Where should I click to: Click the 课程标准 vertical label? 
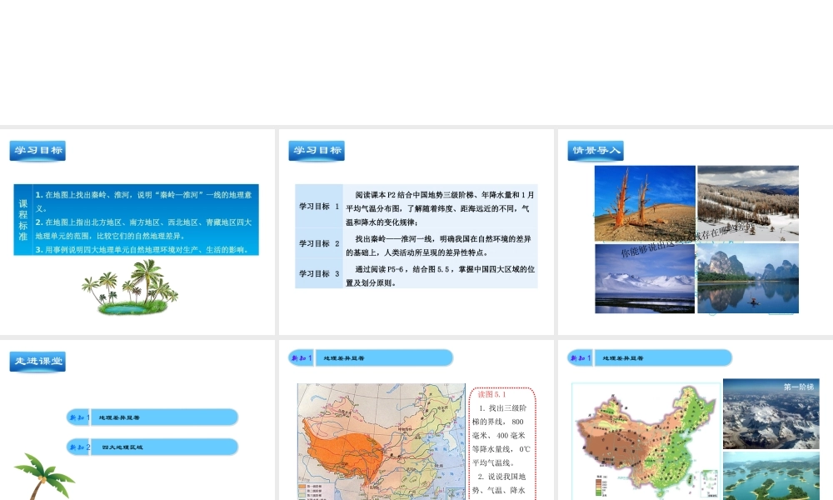(x=23, y=220)
